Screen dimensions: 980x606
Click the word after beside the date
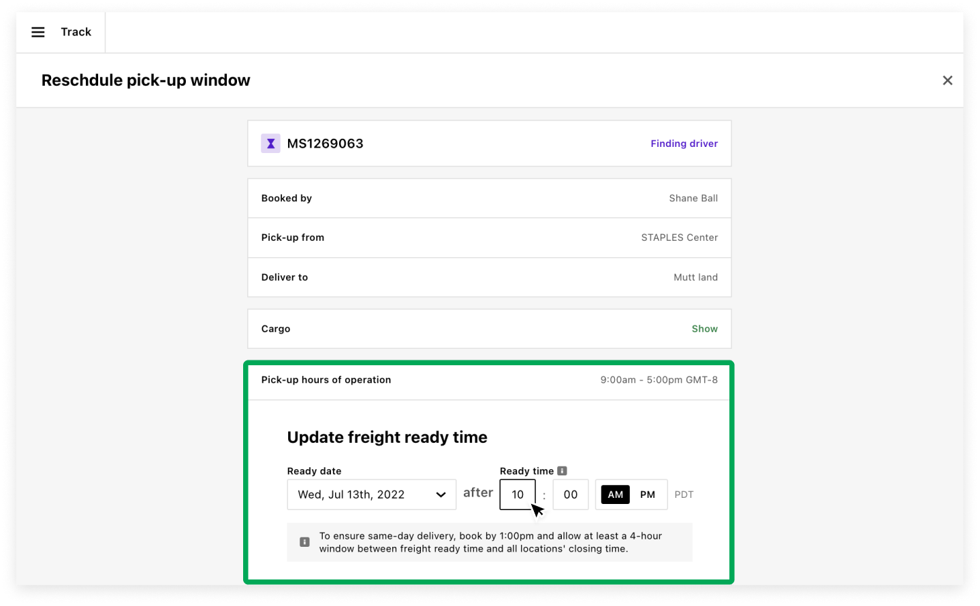[x=478, y=492]
